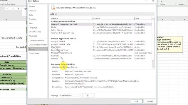Open the Ease of Access category
Screen dimensions: 188x105
(x=35, y=32)
